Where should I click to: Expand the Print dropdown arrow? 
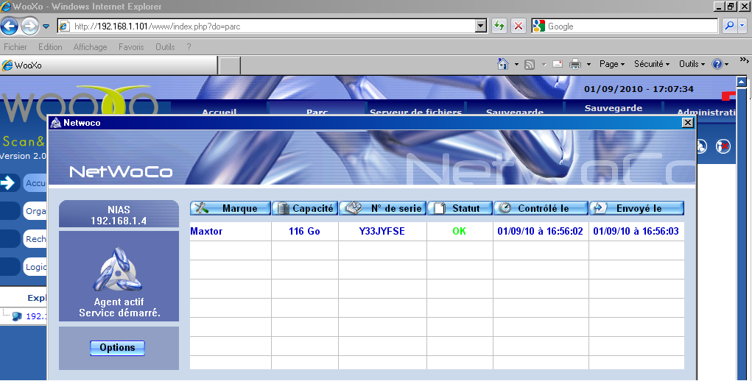pyautogui.click(x=588, y=64)
